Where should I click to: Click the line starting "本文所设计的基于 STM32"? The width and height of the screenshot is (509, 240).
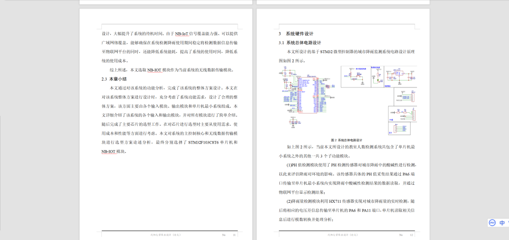[351, 52]
